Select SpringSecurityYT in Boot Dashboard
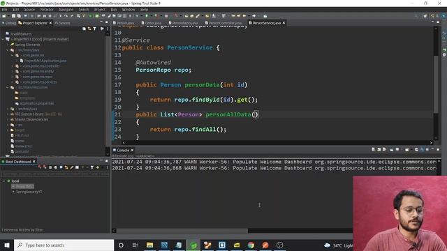 pos(29,192)
